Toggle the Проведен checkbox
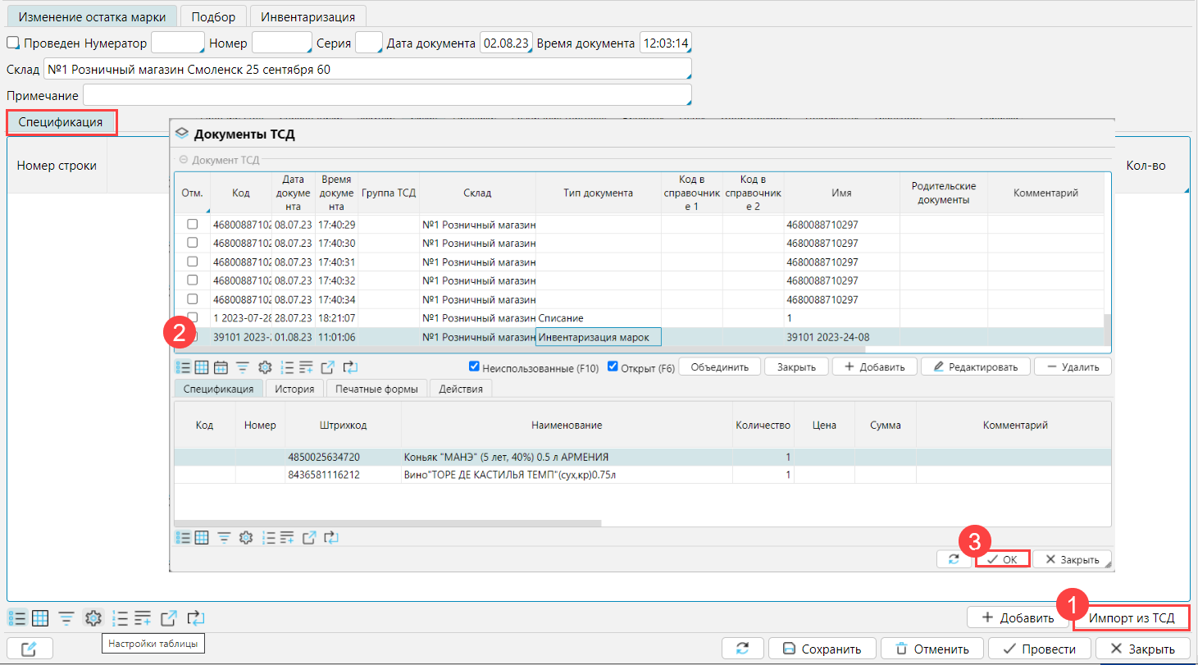The height and width of the screenshot is (665, 1198). coord(13,43)
